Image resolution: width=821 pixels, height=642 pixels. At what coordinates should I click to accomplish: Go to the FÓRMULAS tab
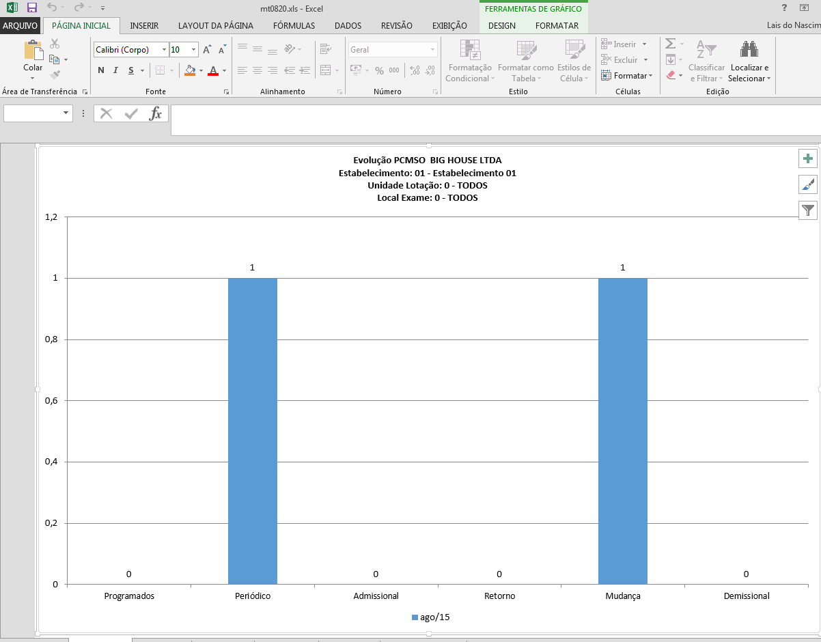tap(294, 26)
